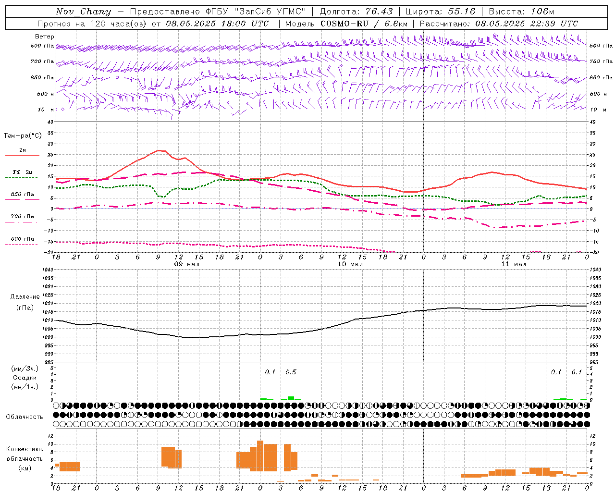615x492 pixels.
Task: Click the Ветер wind panel label
Action: pos(45,37)
